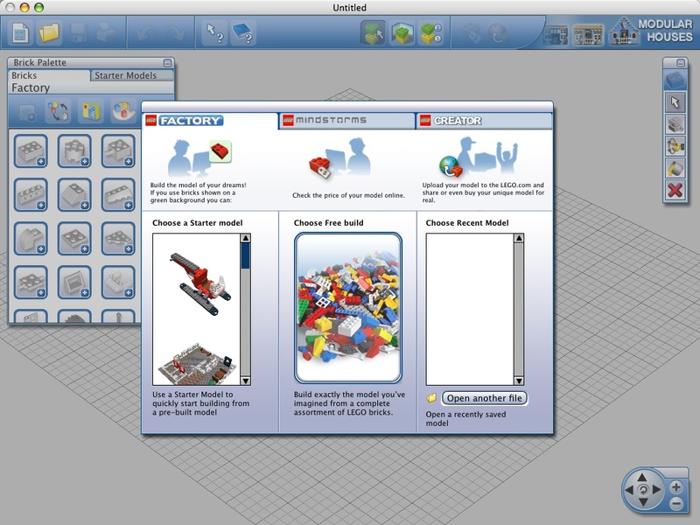Viewport: 700px width, 525px height.
Task: Choose the red helicopter starter model
Action: coord(199,283)
